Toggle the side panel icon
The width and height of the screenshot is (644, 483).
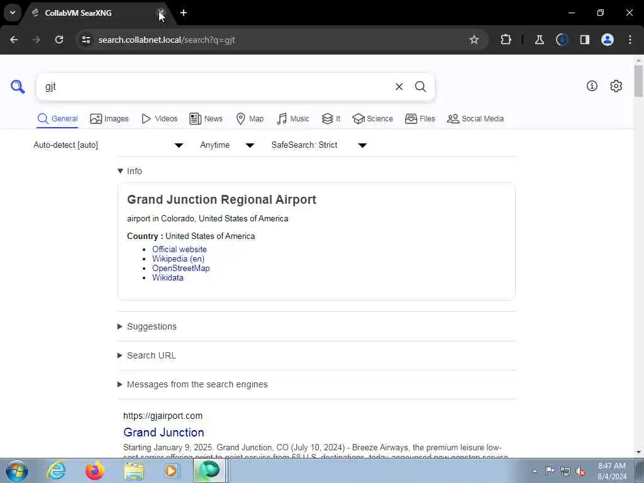coord(585,40)
